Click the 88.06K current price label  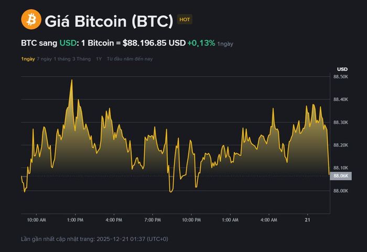click(341, 176)
